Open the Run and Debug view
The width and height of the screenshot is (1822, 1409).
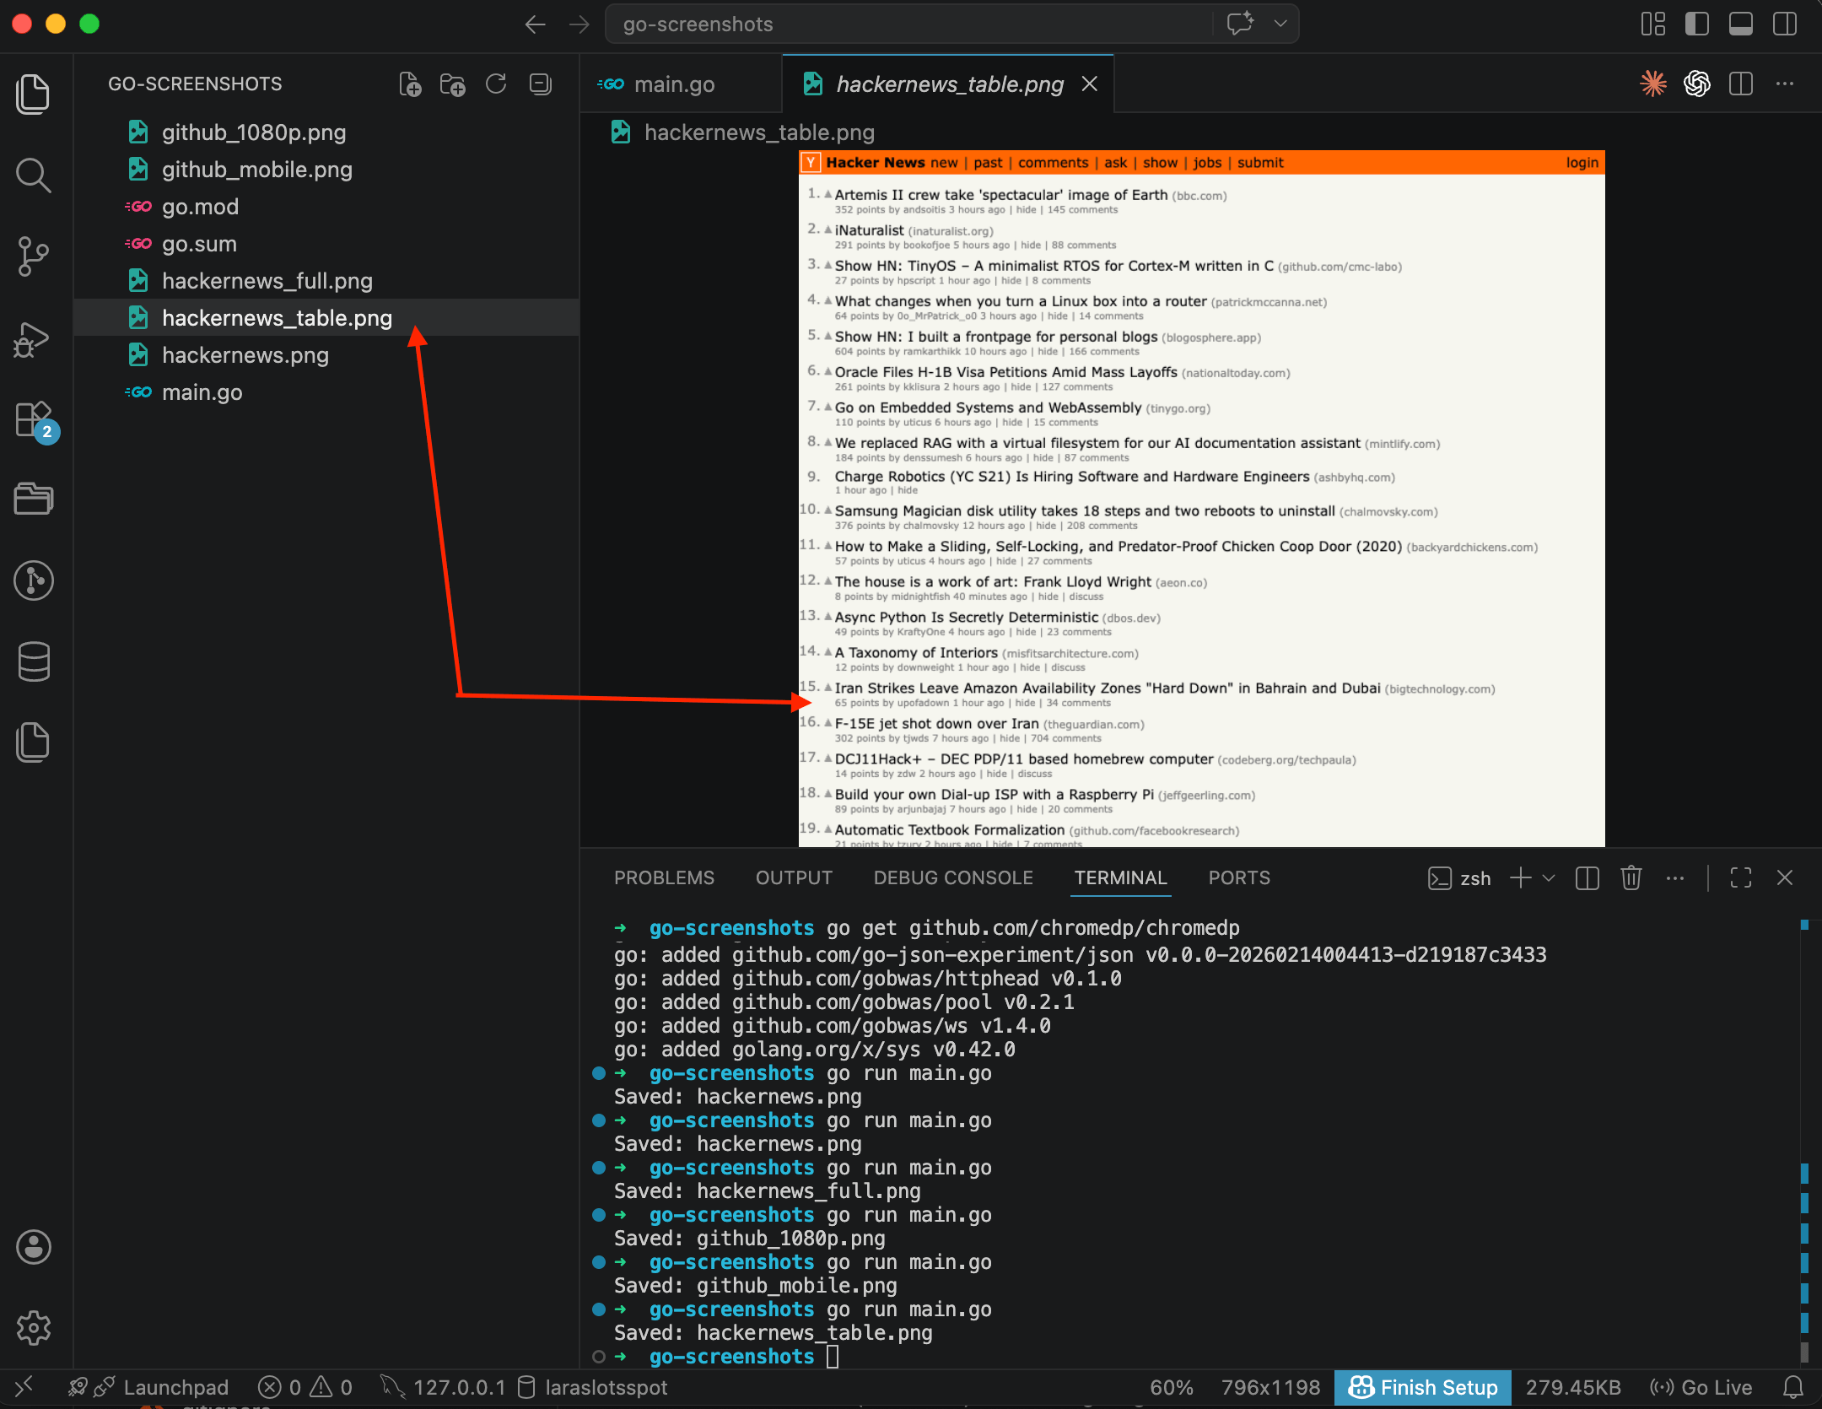pos(34,339)
